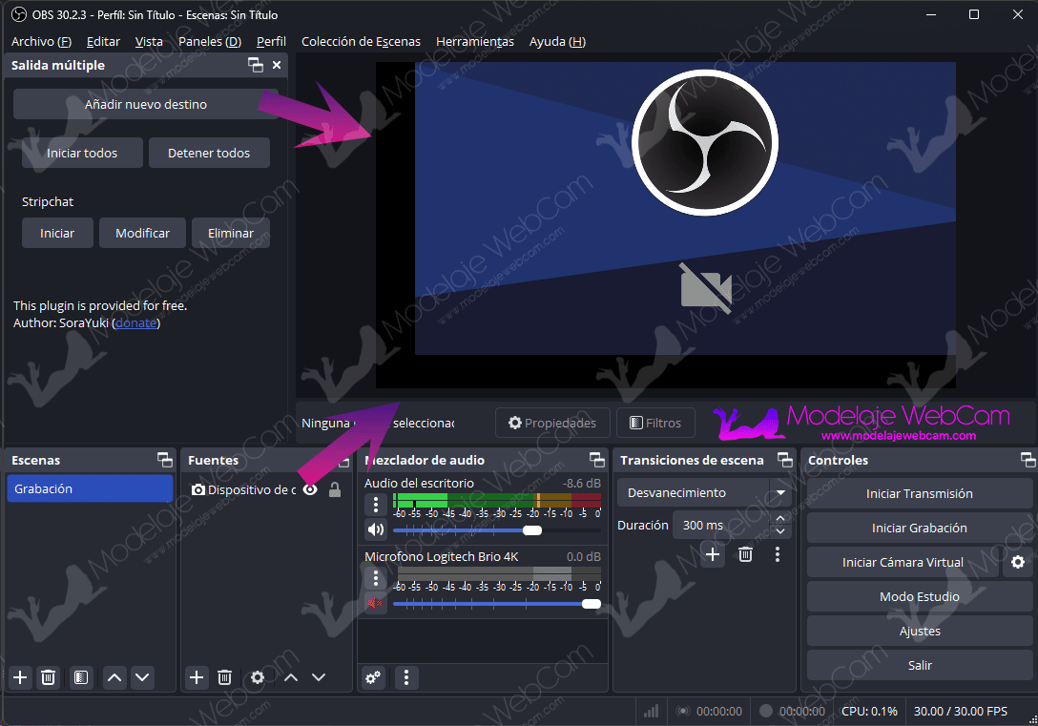Open the Editar menu
This screenshot has width=1038, height=726.
[103, 42]
